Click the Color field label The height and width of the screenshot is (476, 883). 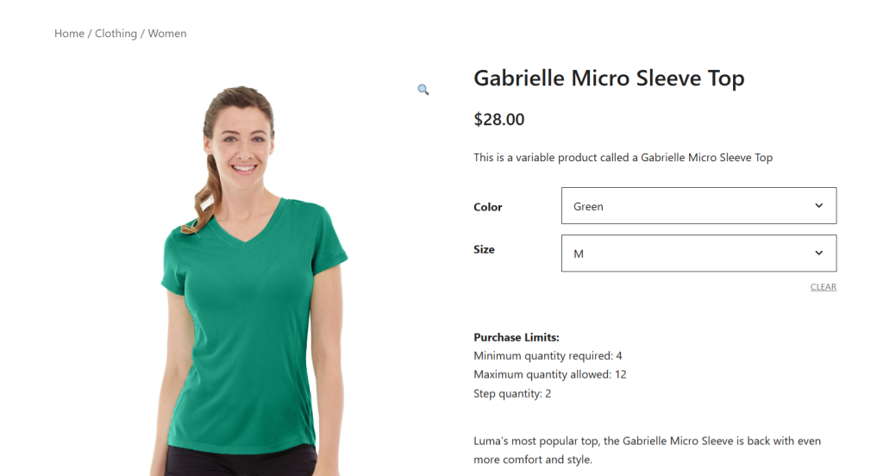[488, 207]
